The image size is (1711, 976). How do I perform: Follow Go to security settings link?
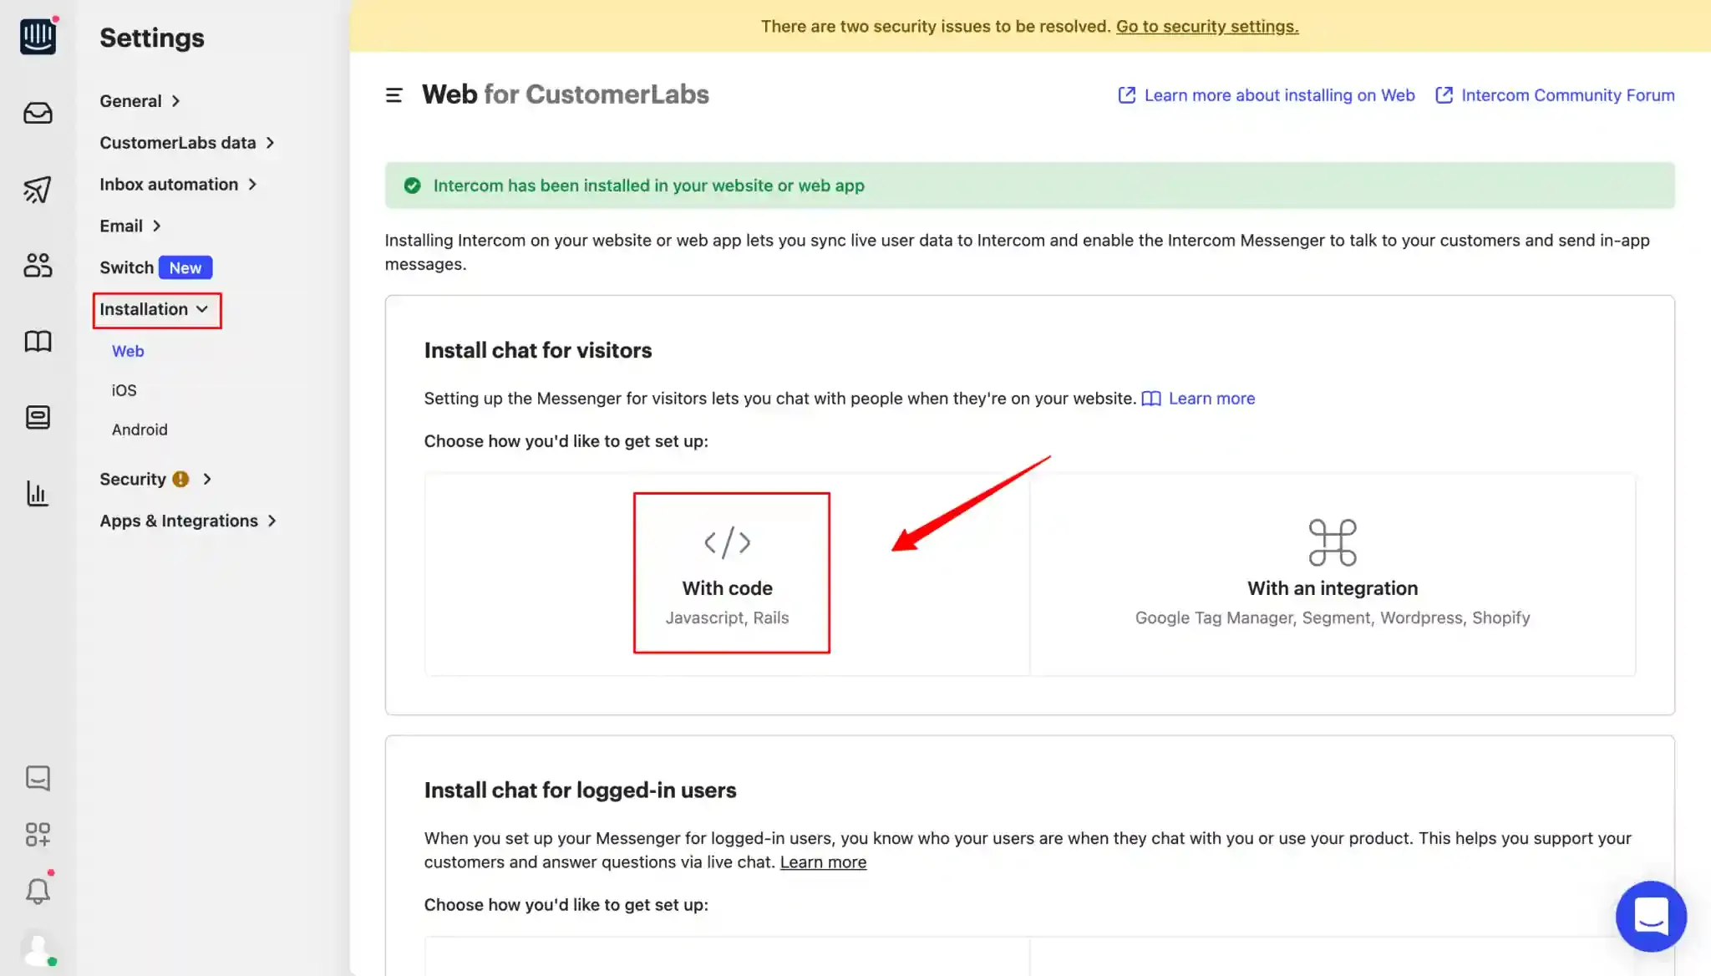[x=1207, y=26]
